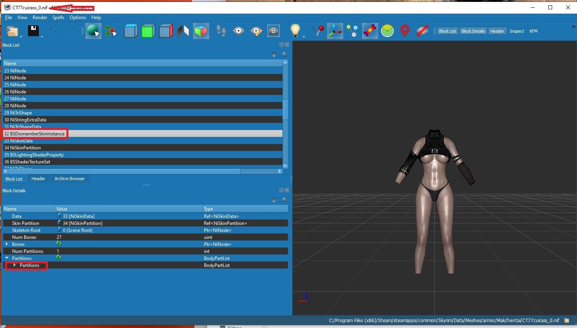Select the multicolor cube user view
This screenshot has width=577, height=328.
(201, 31)
